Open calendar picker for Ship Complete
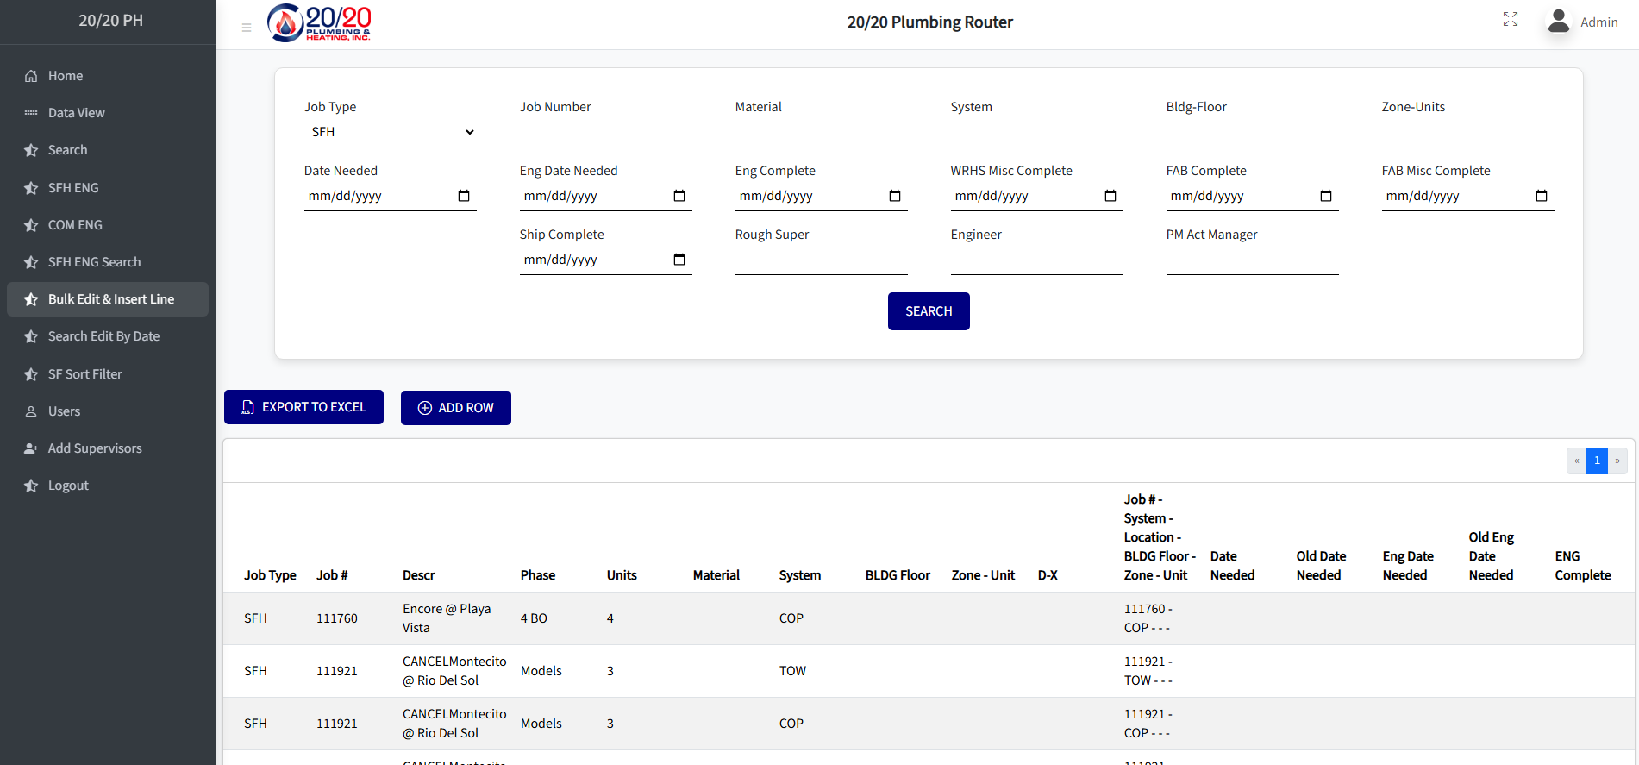This screenshot has height=765, width=1639. (x=679, y=260)
